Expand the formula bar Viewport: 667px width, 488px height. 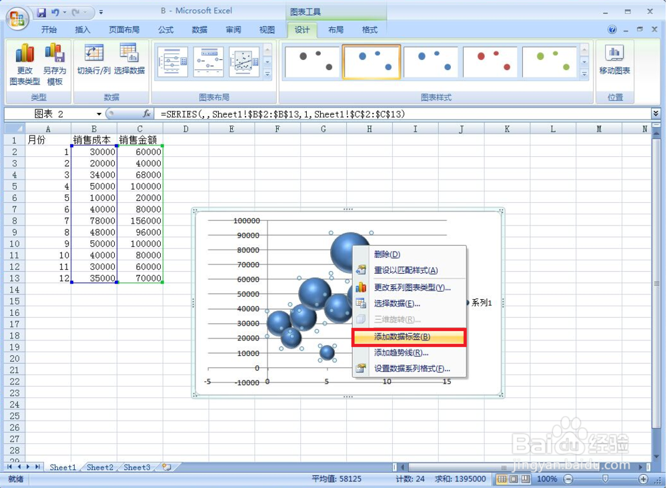click(656, 113)
